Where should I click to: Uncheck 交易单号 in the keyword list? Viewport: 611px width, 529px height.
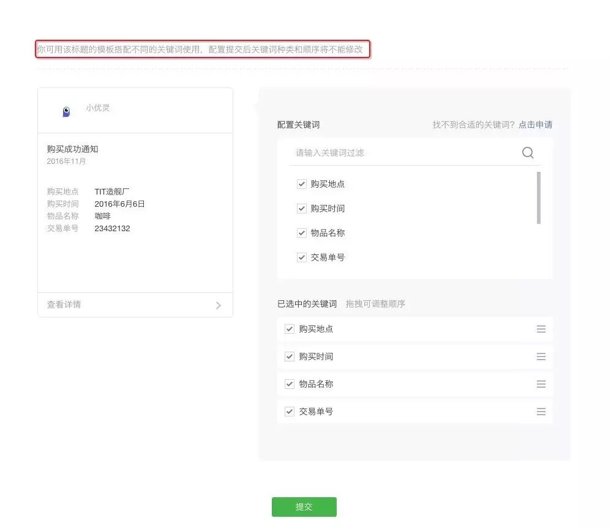[302, 257]
